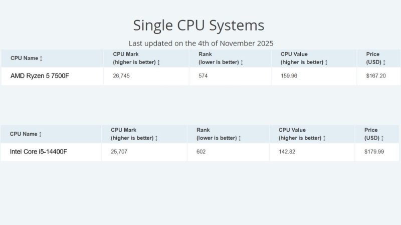This screenshot has width=401, height=225.
Task: Sort second table by CPU Name arrow icon
Action: coord(40,134)
